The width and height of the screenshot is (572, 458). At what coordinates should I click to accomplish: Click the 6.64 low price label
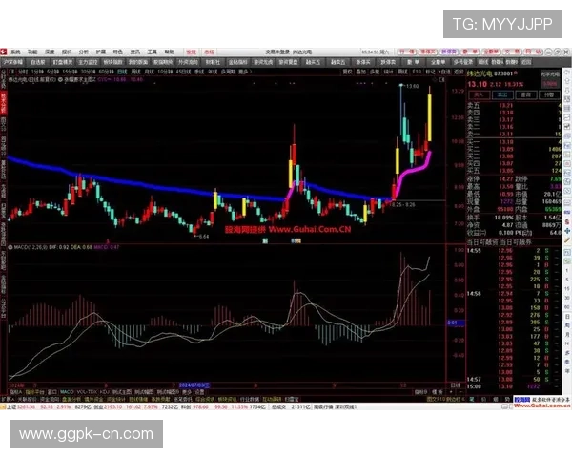click(x=204, y=237)
